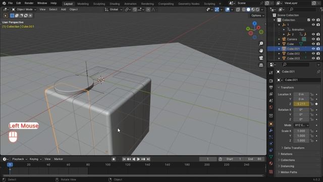323x182 pixels.
Task: Open the Modifiers wrench tab icon
Action: 271,130
